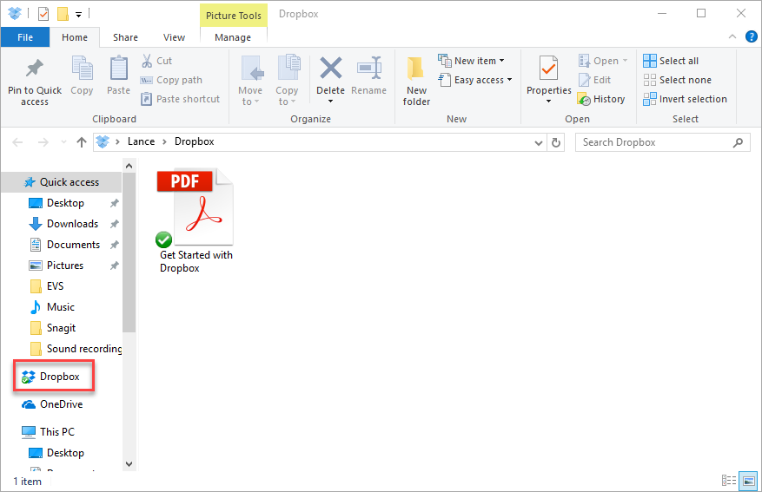Screen dimensions: 762x492
Task: Create a New folder
Action: (x=416, y=81)
